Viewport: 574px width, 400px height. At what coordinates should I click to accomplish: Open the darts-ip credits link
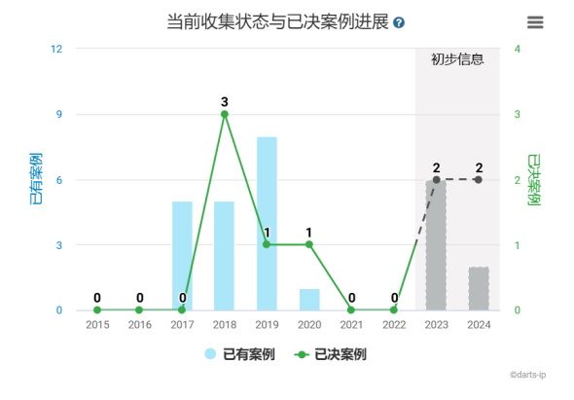point(528,375)
